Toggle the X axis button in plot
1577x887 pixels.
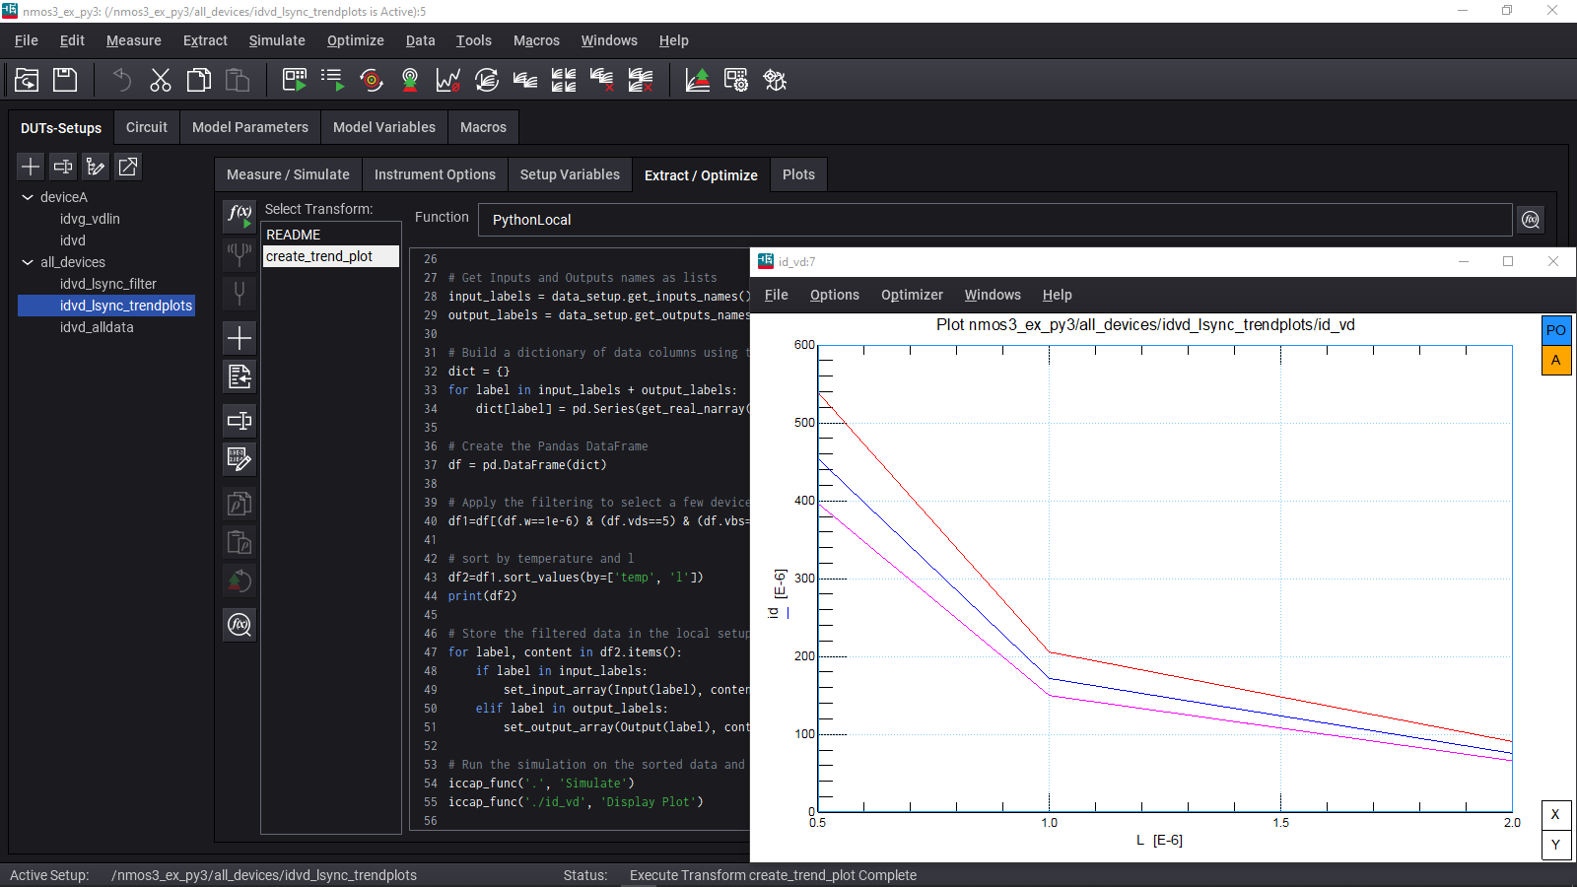coord(1555,815)
